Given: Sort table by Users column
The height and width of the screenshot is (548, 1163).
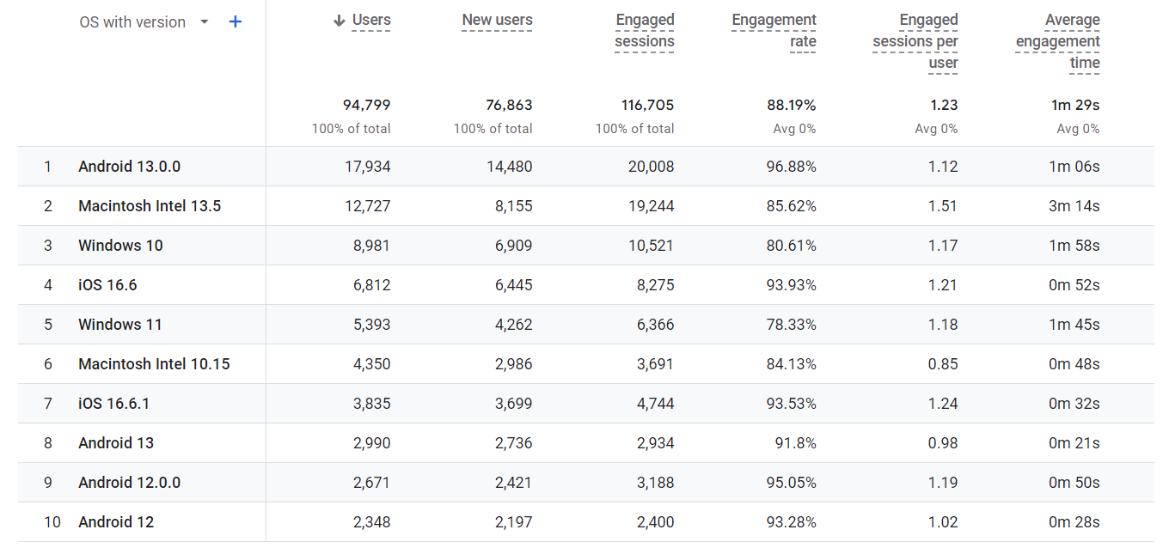Looking at the screenshot, I should point(371,20).
